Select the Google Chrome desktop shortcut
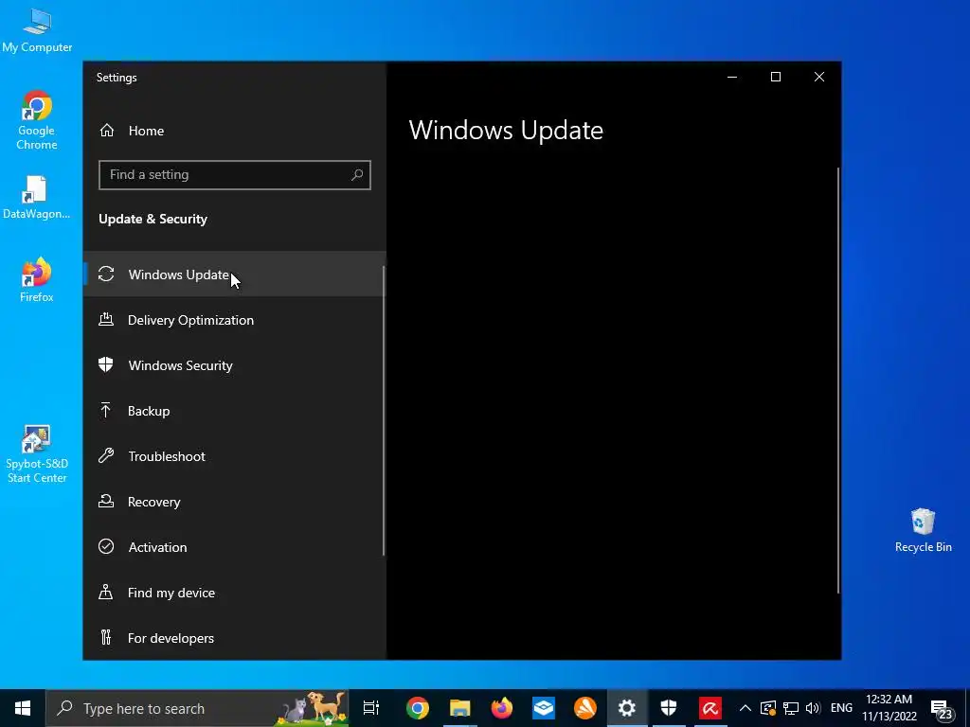Image resolution: width=970 pixels, height=727 pixels. [37, 120]
